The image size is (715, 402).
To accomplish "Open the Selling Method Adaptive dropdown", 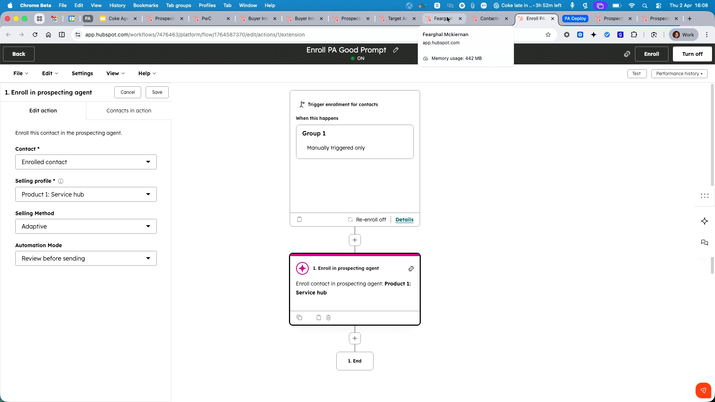I will 86,226.
